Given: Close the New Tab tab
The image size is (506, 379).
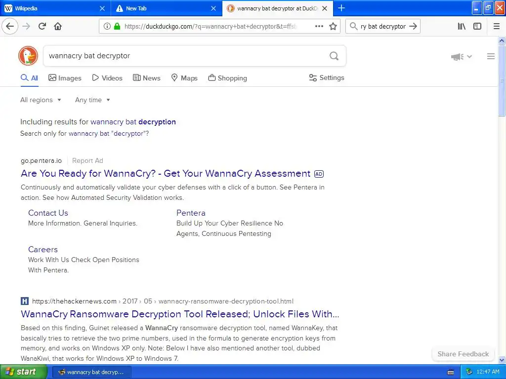Looking at the screenshot, I should click(213, 8).
